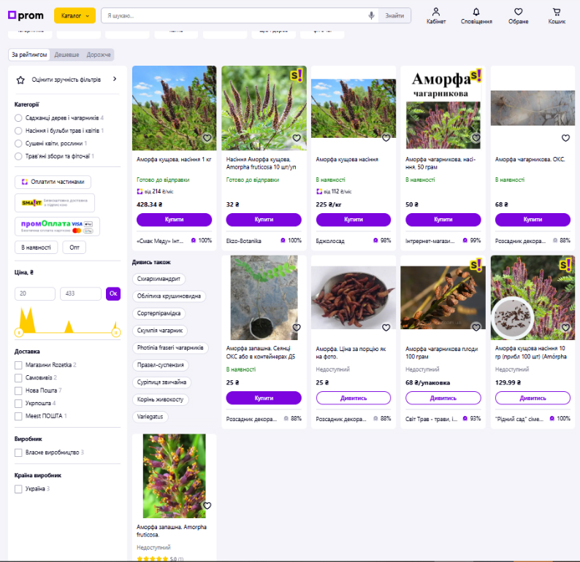
Task: Click the right price range slider handle
Action: [x=115, y=332]
